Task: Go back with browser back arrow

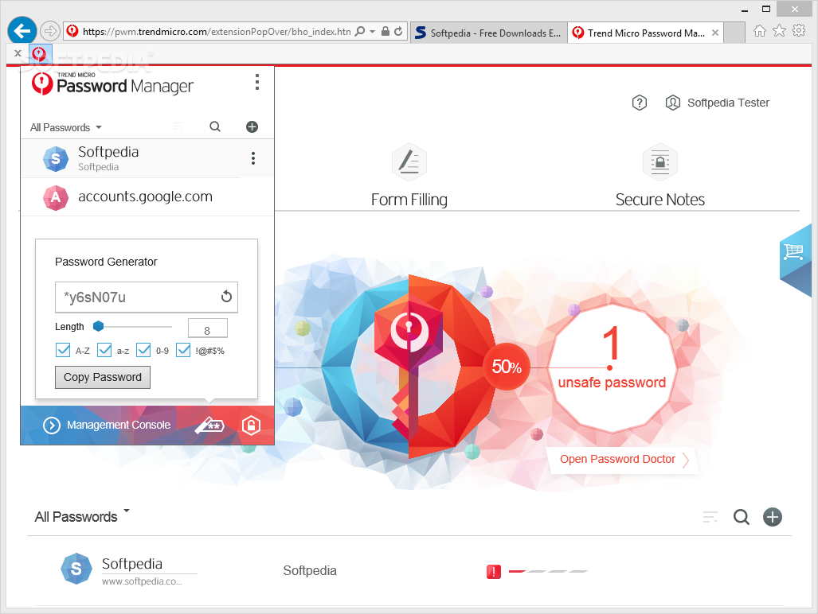Action: tap(22, 31)
